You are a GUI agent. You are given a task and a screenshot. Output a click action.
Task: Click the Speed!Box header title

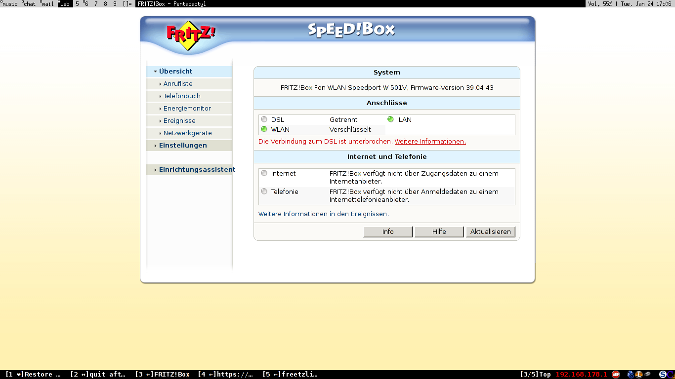pyautogui.click(x=351, y=30)
